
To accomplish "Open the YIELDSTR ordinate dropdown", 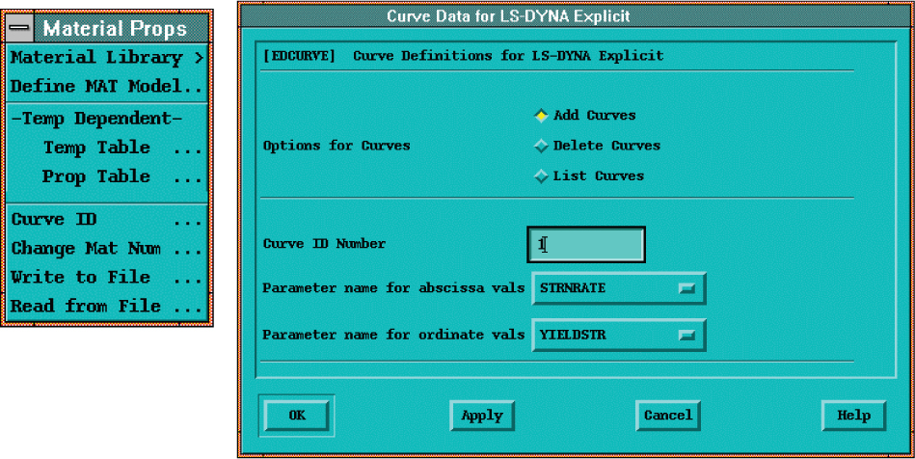I will 619,336.
